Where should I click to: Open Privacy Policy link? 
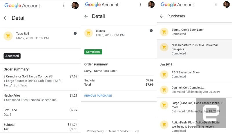pos(95,131)
